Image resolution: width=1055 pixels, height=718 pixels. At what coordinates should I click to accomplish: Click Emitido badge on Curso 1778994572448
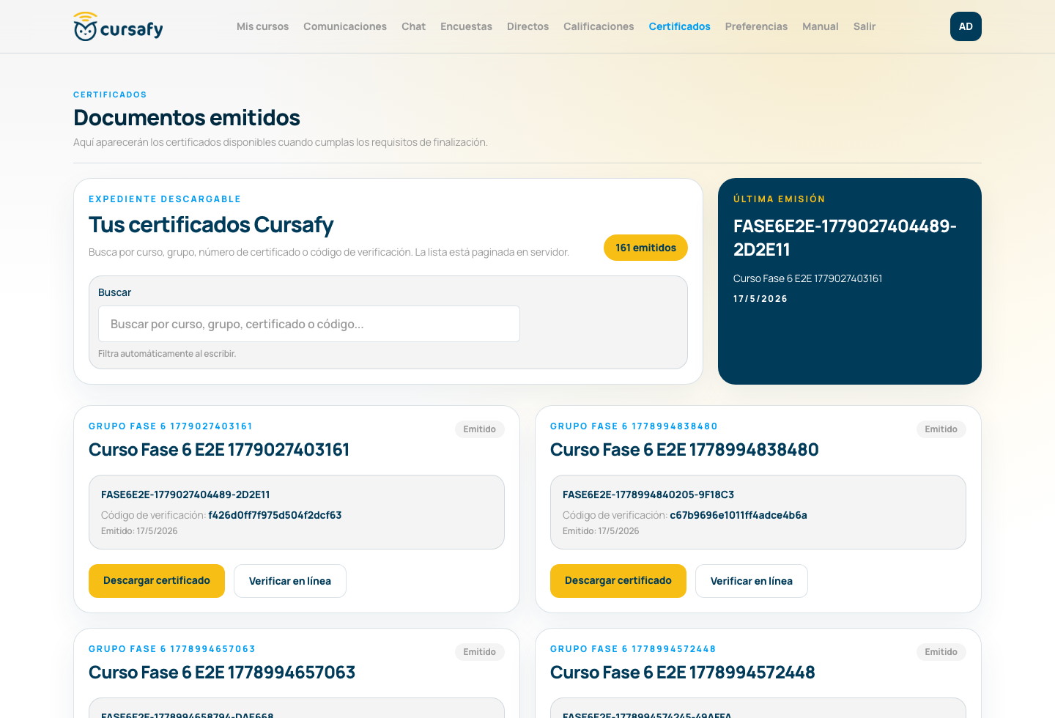(x=941, y=652)
